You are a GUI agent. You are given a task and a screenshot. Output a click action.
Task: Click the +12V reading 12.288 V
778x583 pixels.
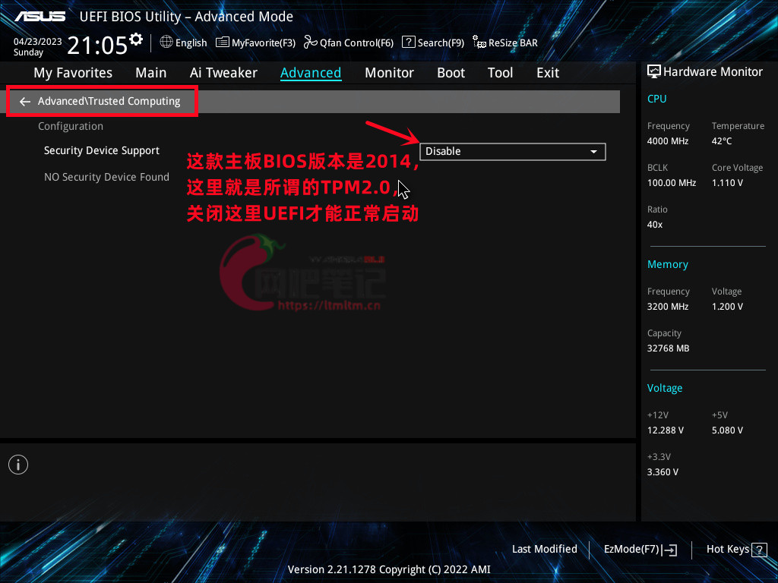click(x=666, y=430)
